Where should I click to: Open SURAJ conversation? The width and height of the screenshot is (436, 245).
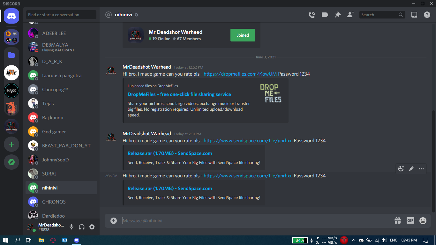click(x=61, y=174)
